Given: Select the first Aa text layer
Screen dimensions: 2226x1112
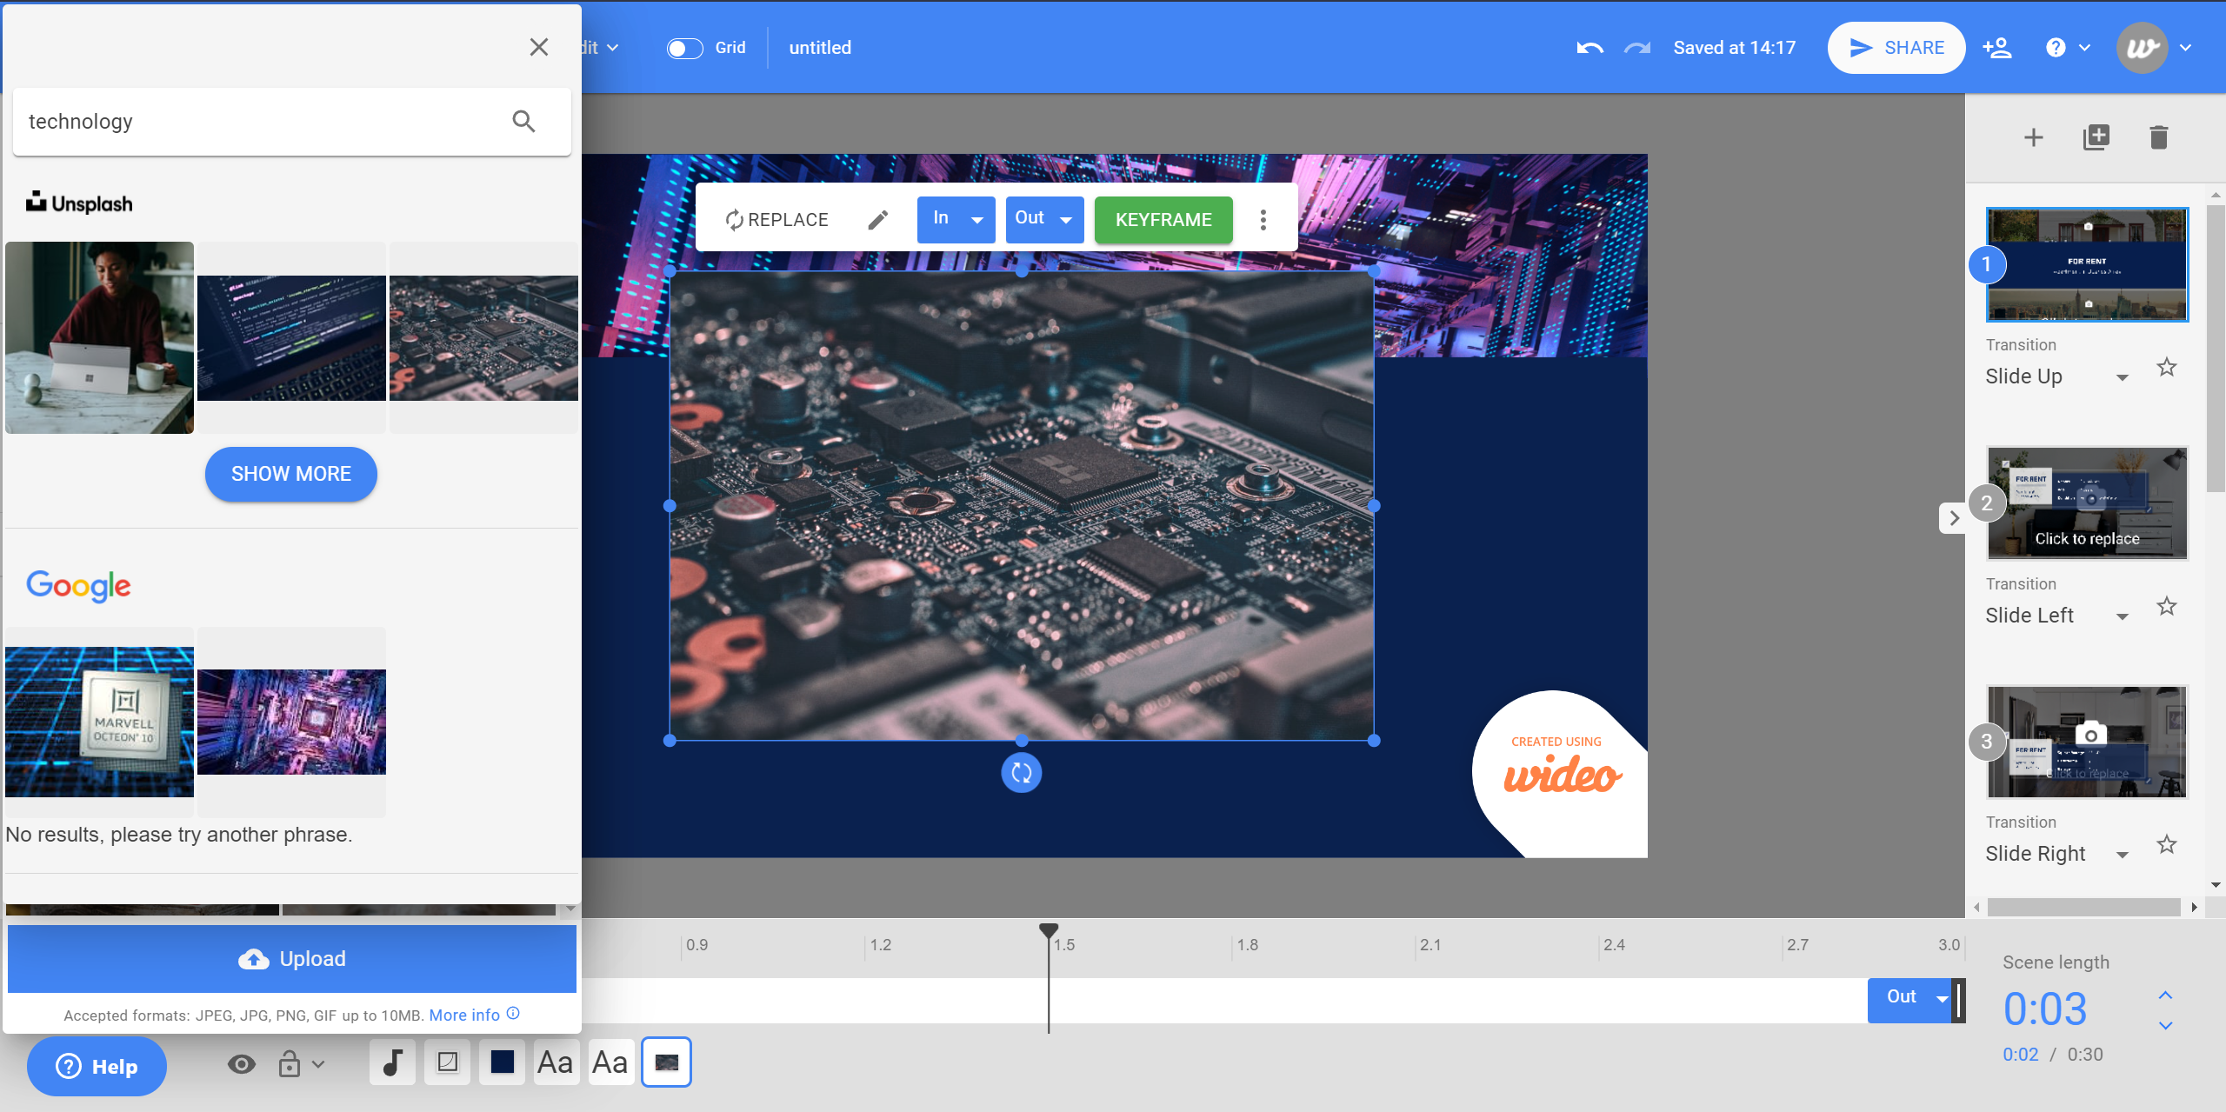Looking at the screenshot, I should pyautogui.click(x=556, y=1062).
